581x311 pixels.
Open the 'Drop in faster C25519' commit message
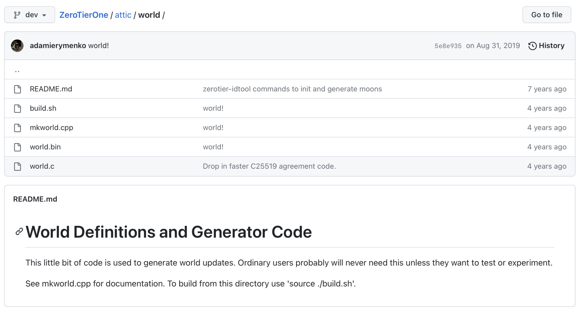point(269,166)
